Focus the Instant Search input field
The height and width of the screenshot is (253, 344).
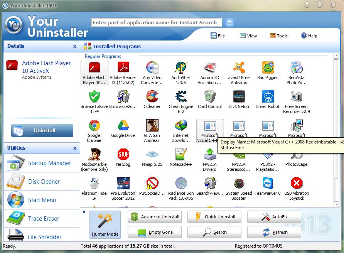(x=156, y=22)
